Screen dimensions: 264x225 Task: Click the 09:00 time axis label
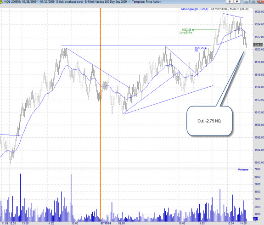point(122,224)
